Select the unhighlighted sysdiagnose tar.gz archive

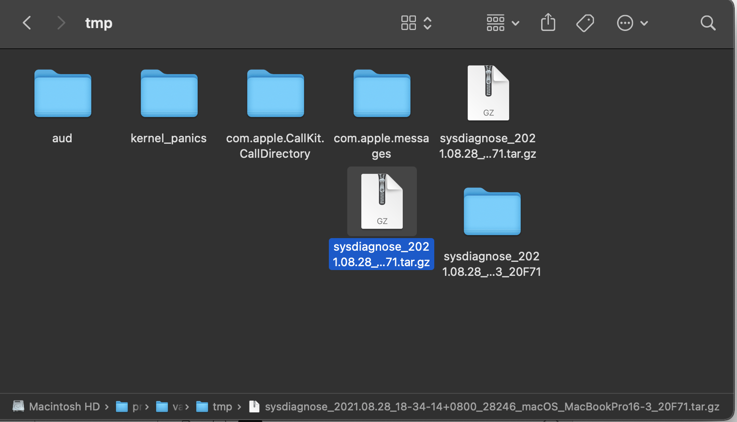[x=488, y=93]
